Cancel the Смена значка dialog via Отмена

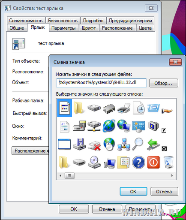tap(164, 191)
